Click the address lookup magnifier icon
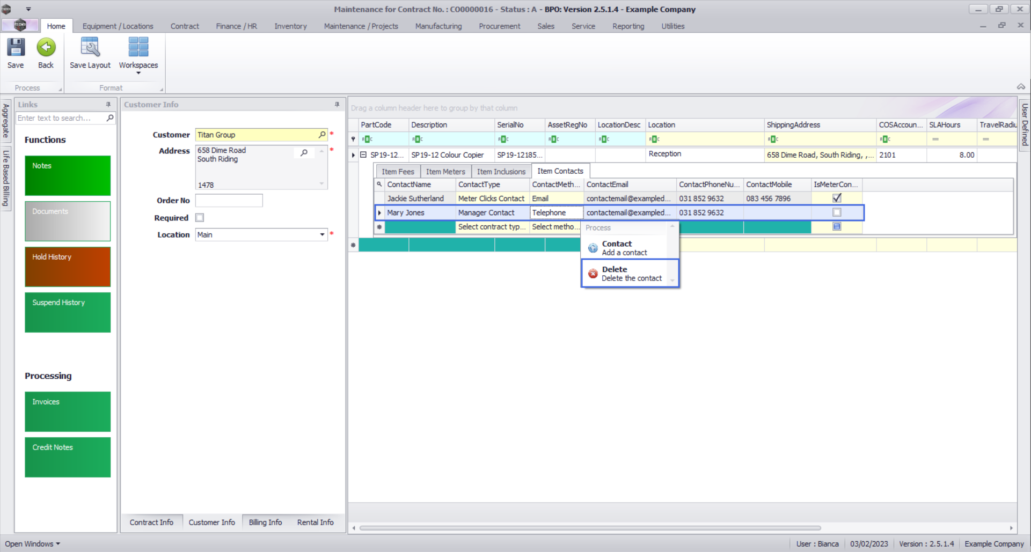Viewport: 1031px width, 552px height. click(304, 153)
